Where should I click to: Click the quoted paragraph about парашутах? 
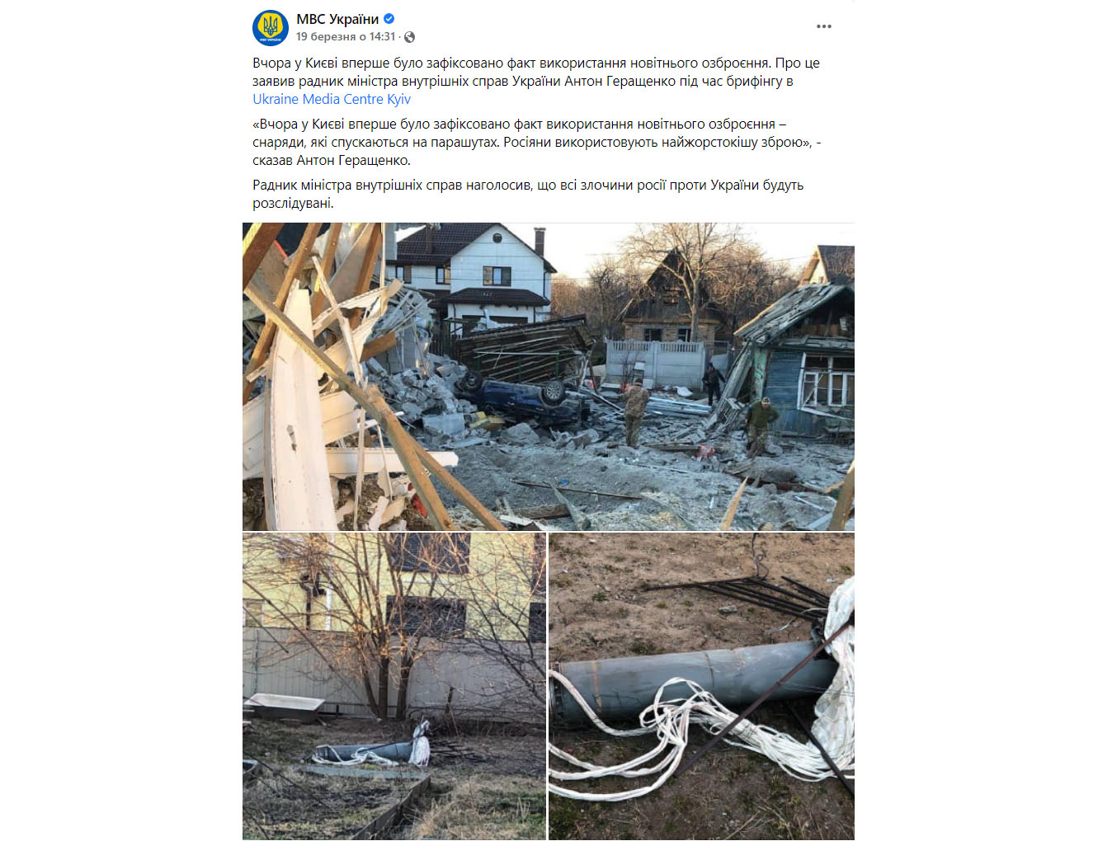coord(536,142)
